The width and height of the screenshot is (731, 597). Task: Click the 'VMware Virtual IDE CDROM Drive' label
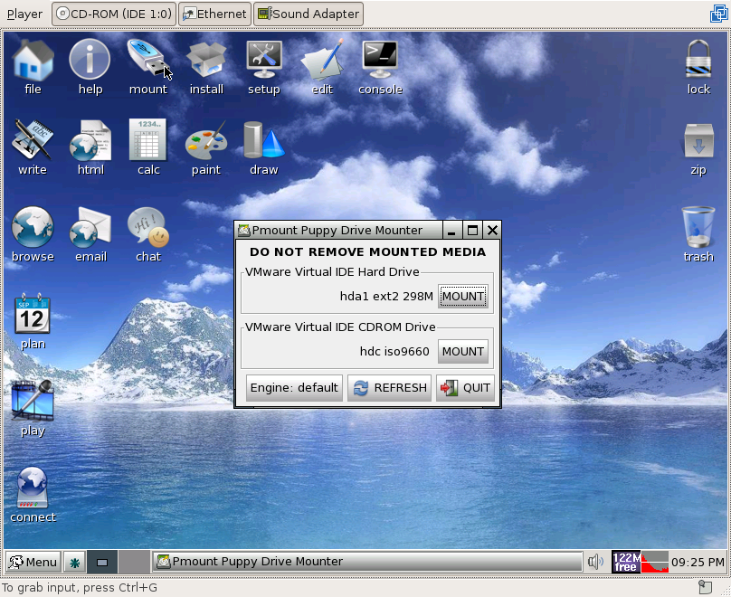pyautogui.click(x=340, y=327)
